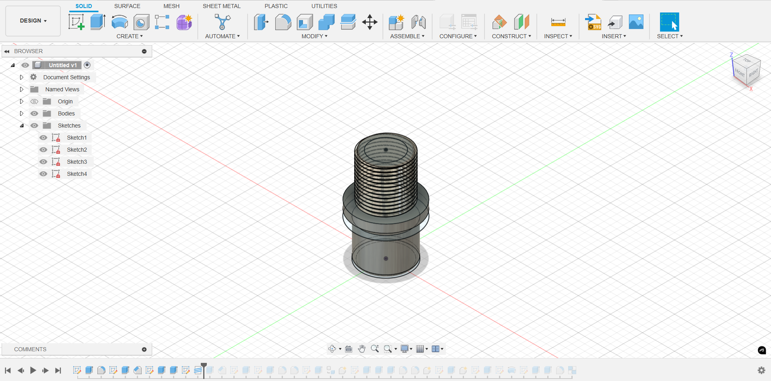Collapse the Untitled v1 root node
Viewport: 771px width, 381px height.
13,65
